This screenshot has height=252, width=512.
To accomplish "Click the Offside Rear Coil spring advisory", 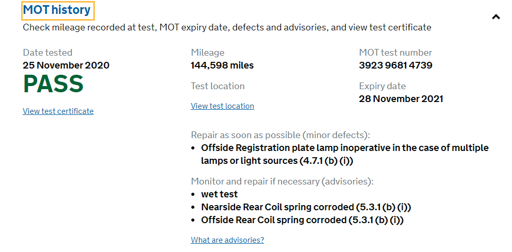I will pyautogui.click(x=302, y=220).
